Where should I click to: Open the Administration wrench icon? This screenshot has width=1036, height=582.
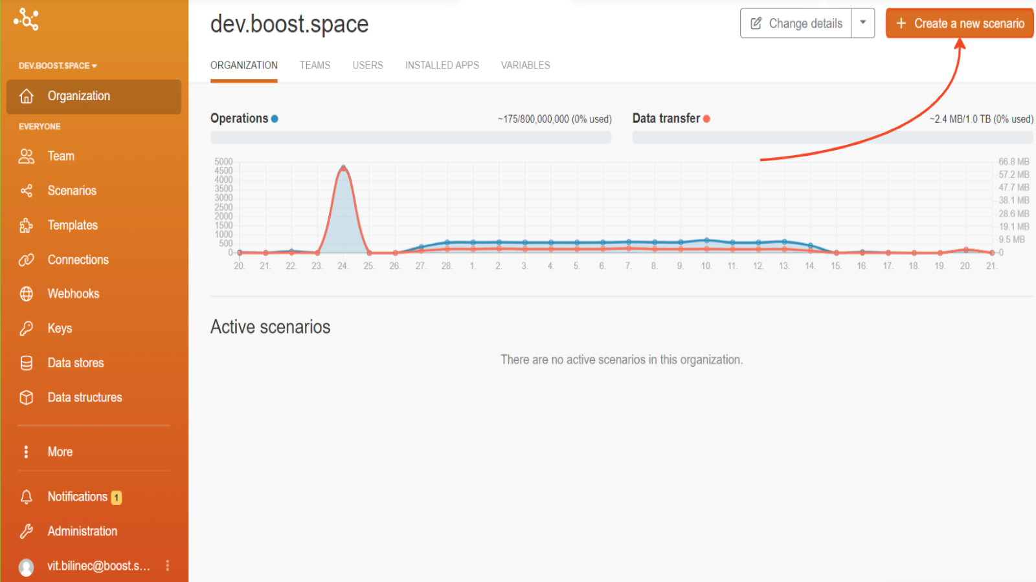(26, 531)
